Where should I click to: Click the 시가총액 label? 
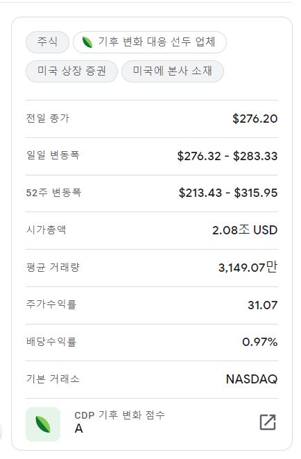coord(46,230)
